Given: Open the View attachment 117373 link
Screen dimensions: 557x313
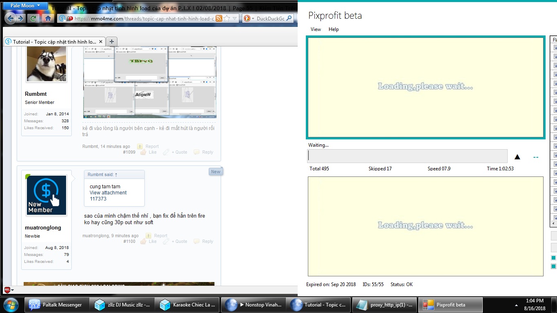Looking at the screenshot, I should tap(108, 196).
